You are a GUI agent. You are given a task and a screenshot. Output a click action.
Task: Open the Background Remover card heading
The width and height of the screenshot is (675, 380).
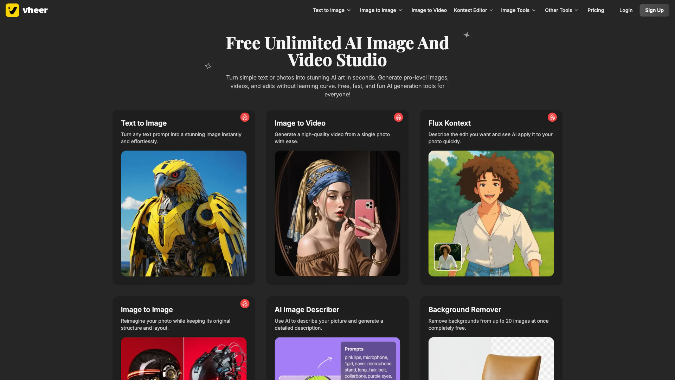point(464,310)
